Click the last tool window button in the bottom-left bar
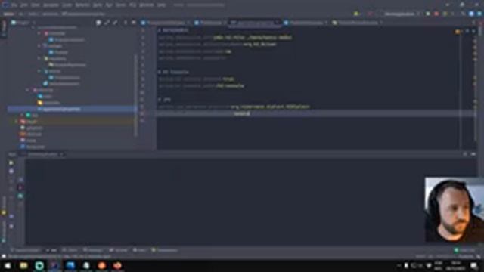 tap(165, 250)
